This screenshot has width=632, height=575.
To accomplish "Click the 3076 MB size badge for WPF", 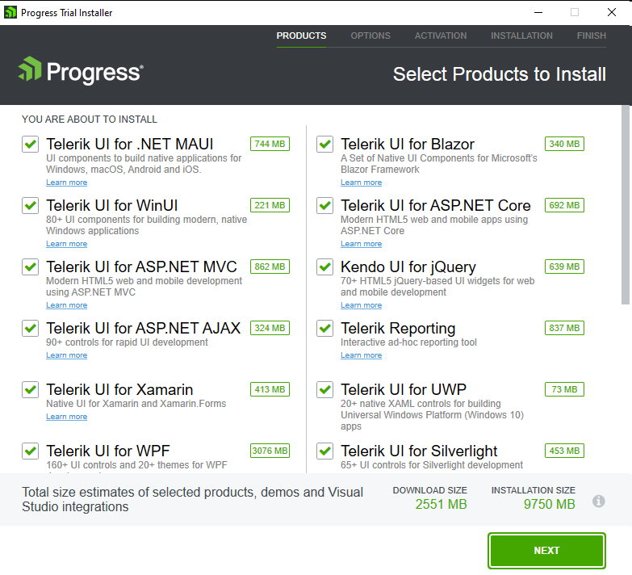I will [270, 451].
